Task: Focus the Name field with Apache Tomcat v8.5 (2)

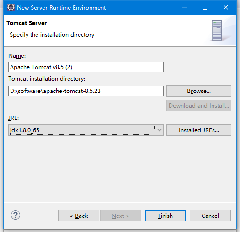Action: (x=86, y=67)
